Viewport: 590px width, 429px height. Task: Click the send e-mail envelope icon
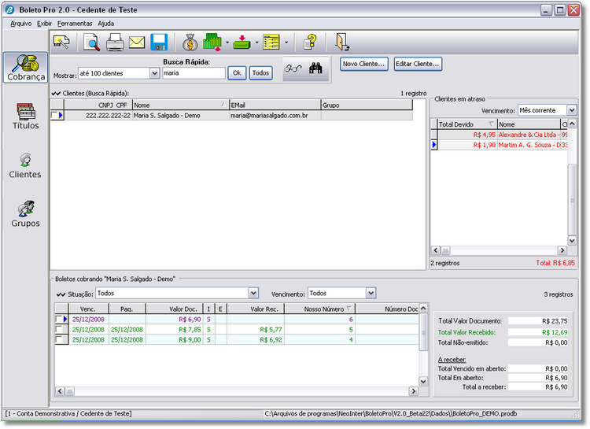[137, 43]
